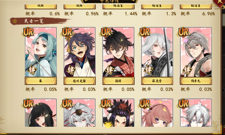Close the pool details panel via star button
Screen dimensions: 225x135
(219, 3)
